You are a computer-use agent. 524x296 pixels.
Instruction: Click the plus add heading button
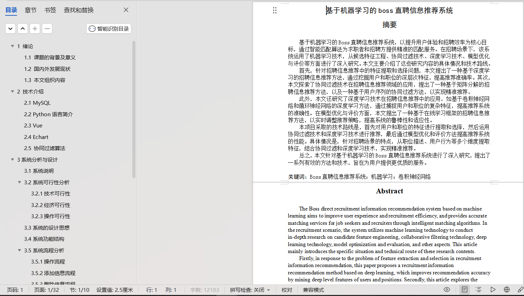click(35, 29)
